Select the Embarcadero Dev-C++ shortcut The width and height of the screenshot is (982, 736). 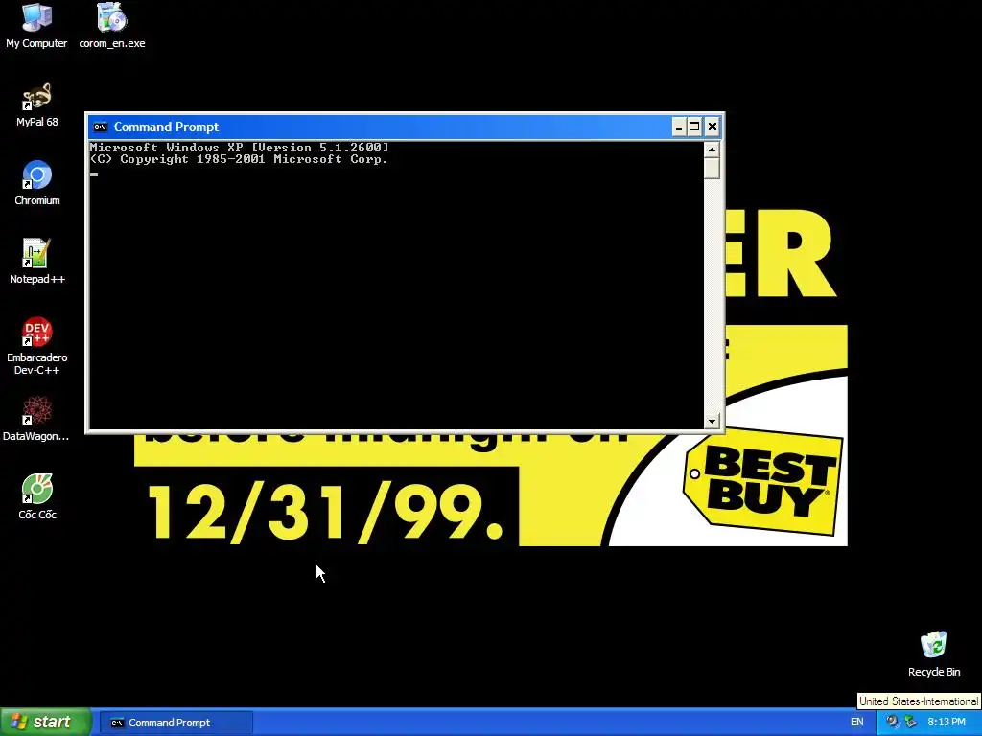point(37,346)
